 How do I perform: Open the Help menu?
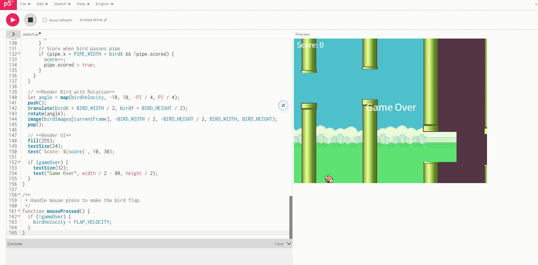tap(83, 4)
